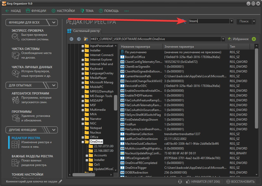Select the Notepad key in tree
Viewport: 262px width, 186px height.
pos(96,128)
